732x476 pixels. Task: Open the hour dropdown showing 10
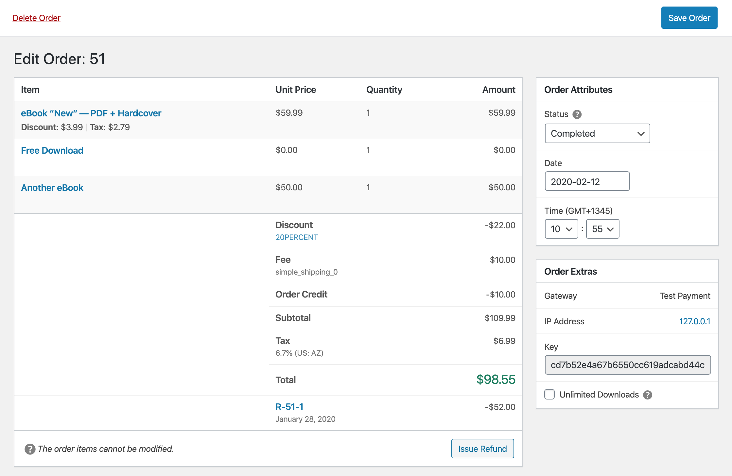coord(561,229)
